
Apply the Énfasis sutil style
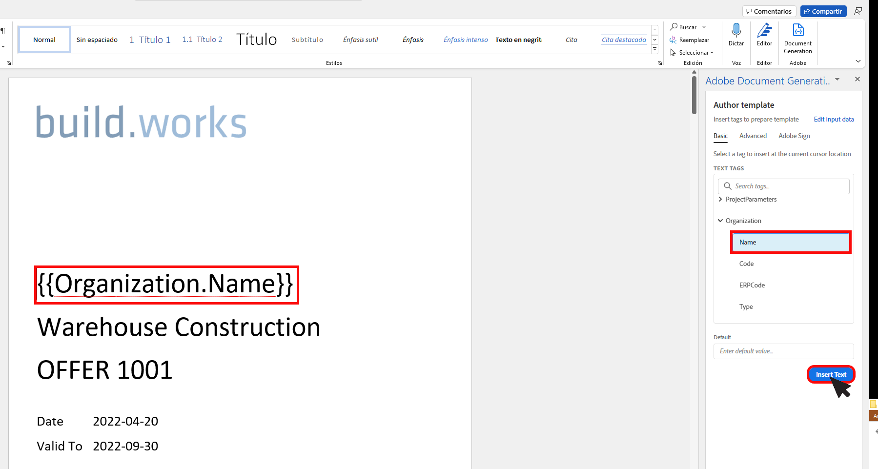361,40
